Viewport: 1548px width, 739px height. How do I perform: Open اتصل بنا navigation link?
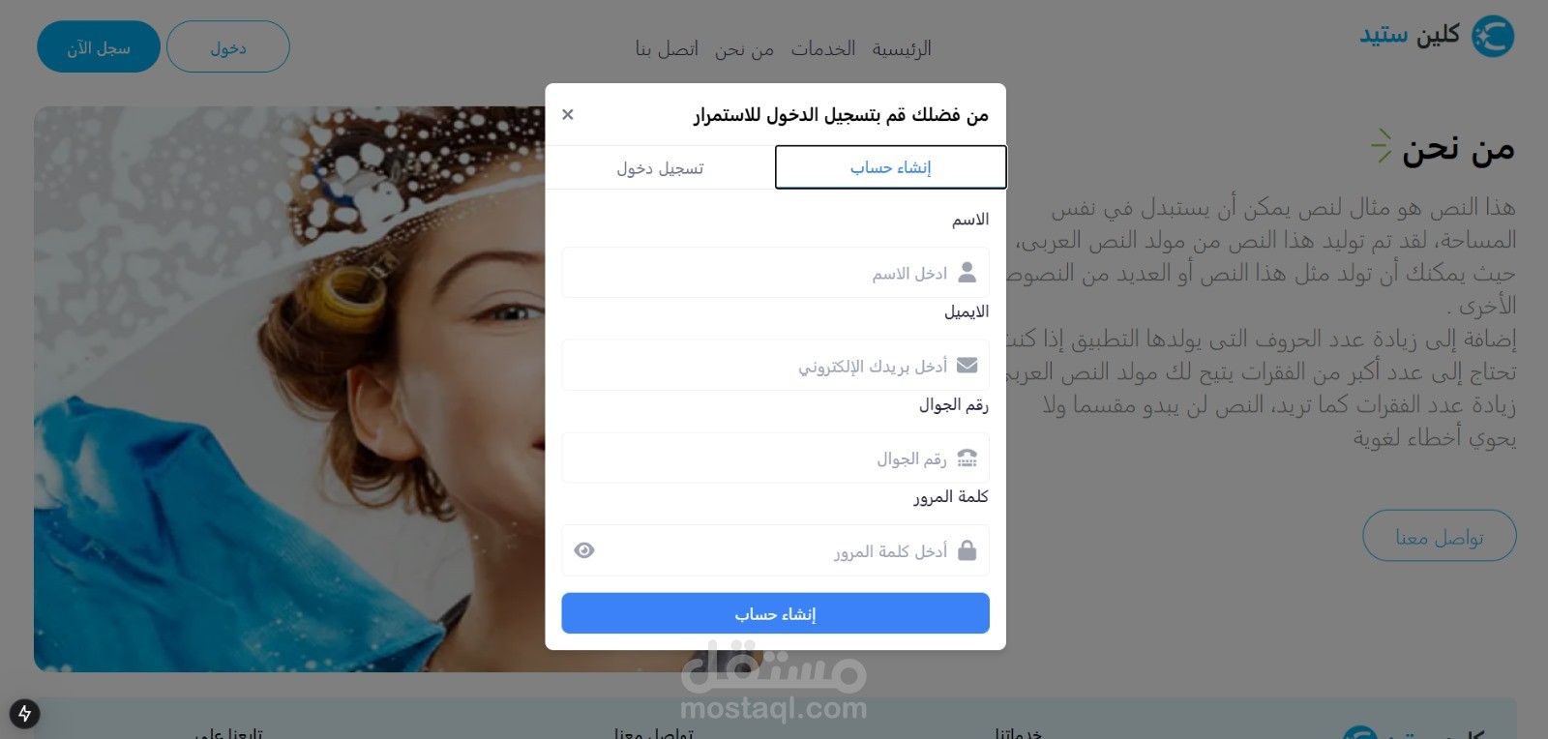pyautogui.click(x=667, y=48)
